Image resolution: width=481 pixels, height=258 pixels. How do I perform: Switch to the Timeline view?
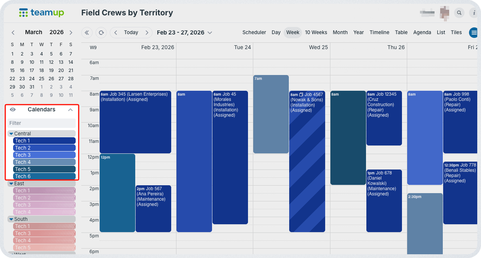(x=379, y=33)
